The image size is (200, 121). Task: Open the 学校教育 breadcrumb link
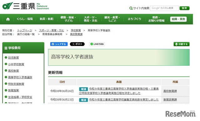tap(76, 31)
